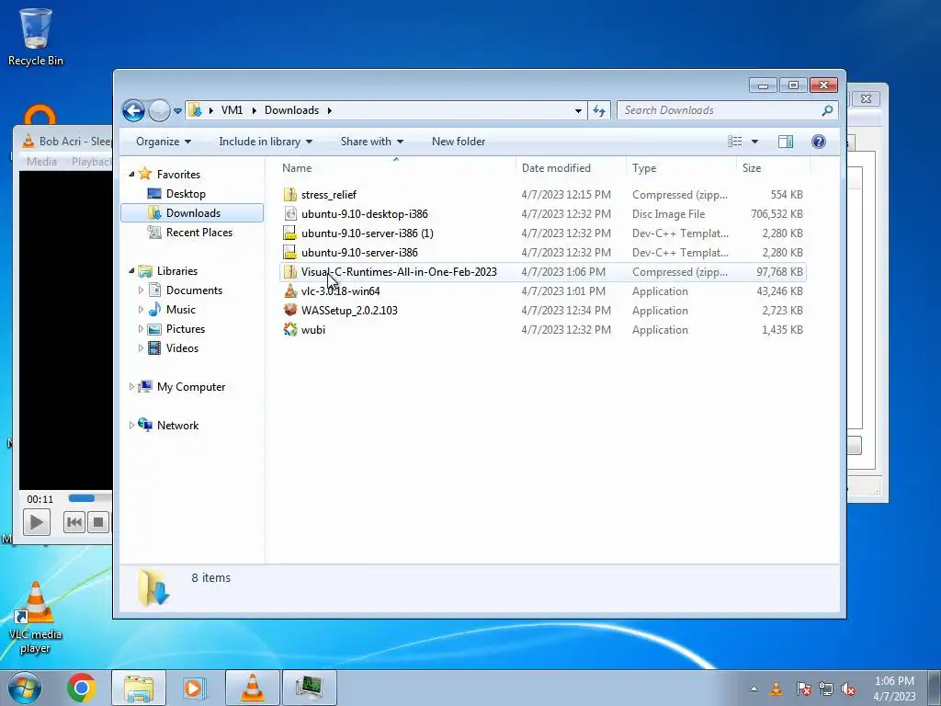Image resolution: width=941 pixels, height=706 pixels.
Task: Show hidden system tray icons
Action: 754,689
